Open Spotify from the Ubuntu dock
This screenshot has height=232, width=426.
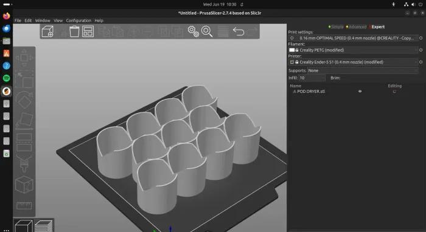click(x=6, y=78)
